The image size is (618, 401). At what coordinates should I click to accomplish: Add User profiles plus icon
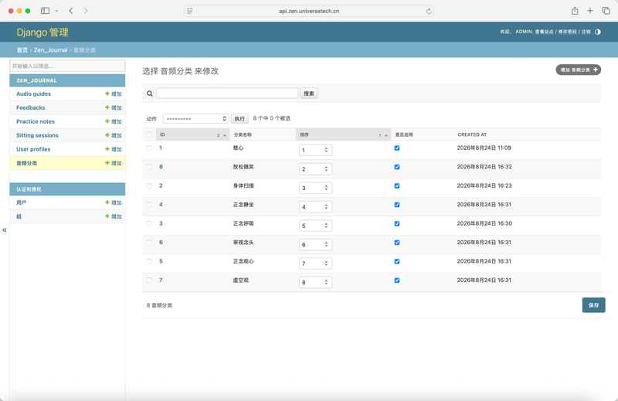coord(107,148)
